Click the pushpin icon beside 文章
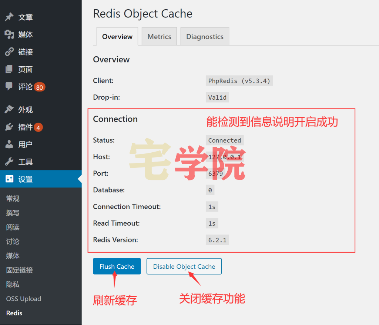 pyautogui.click(x=9, y=17)
